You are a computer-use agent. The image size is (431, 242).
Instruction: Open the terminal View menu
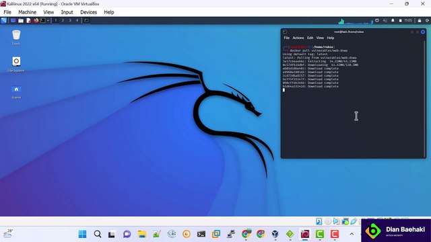point(320,38)
